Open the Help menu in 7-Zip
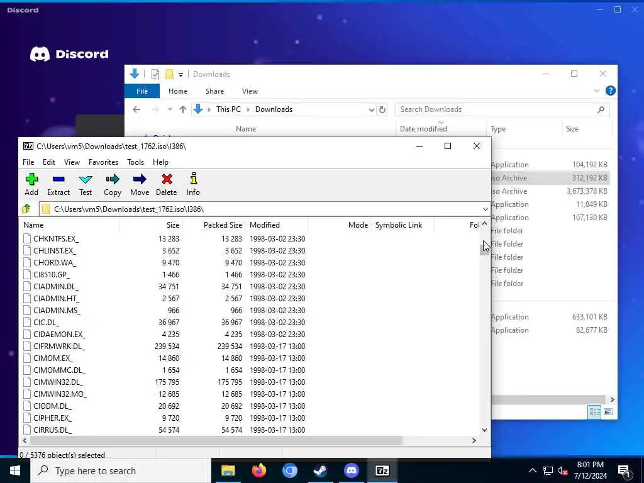Image resolution: width=644 pixels, height=483 pixels. [160, 162]
